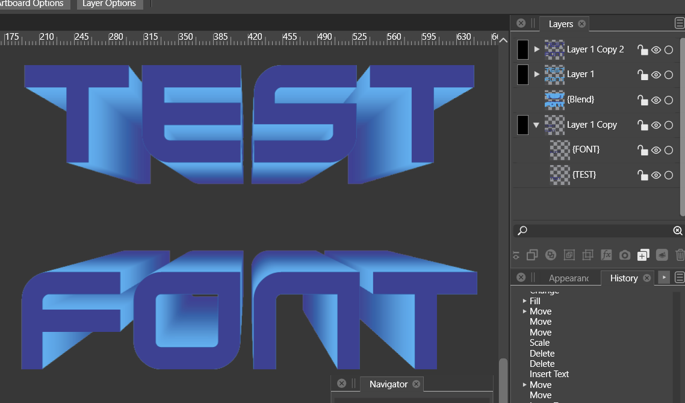Open the Layers panel hamburger menu

point(679,24)
